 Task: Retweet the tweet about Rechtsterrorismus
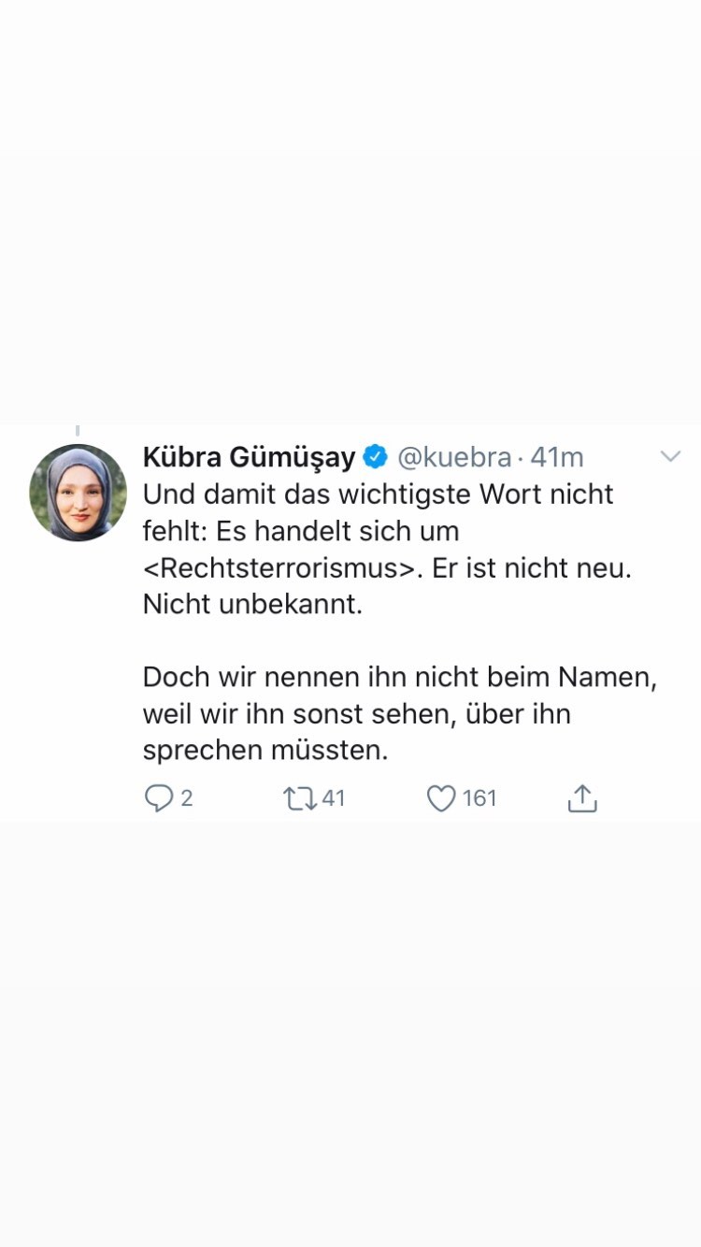(x=300, y=798)
